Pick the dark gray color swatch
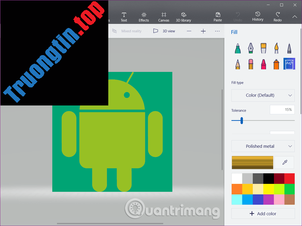Screen dimensions: 302x226 click(x=258, y=179)
